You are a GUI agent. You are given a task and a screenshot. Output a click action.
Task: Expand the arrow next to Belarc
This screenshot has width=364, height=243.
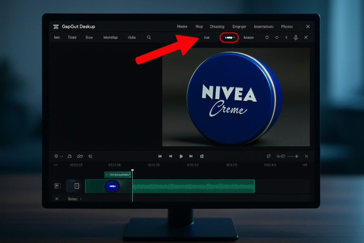click(81, 199)
